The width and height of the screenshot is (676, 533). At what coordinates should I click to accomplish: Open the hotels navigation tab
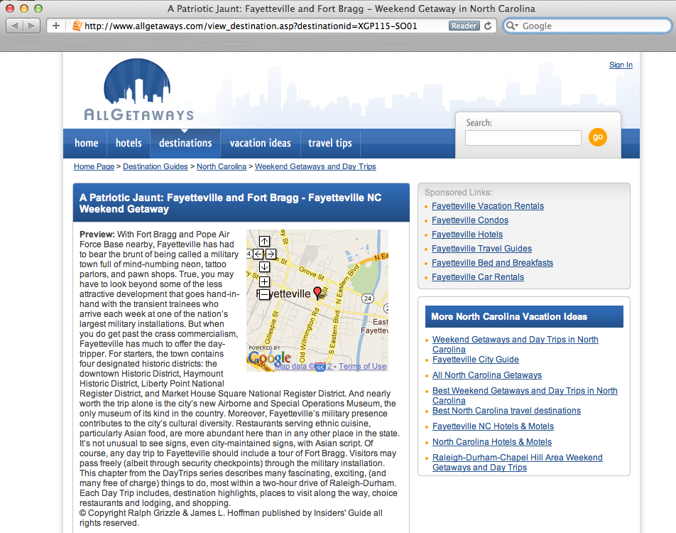(129, 144)
